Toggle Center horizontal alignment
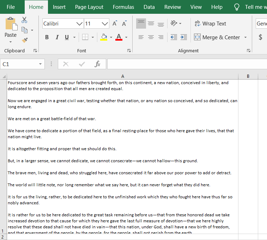The height and width of the screenshot is (240, 267). point(151,37)
